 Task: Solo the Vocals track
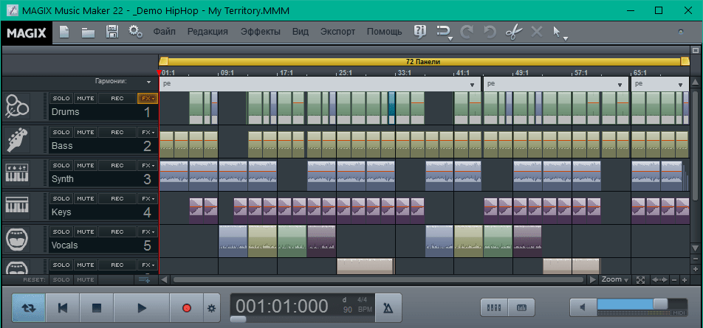(61, 231)
